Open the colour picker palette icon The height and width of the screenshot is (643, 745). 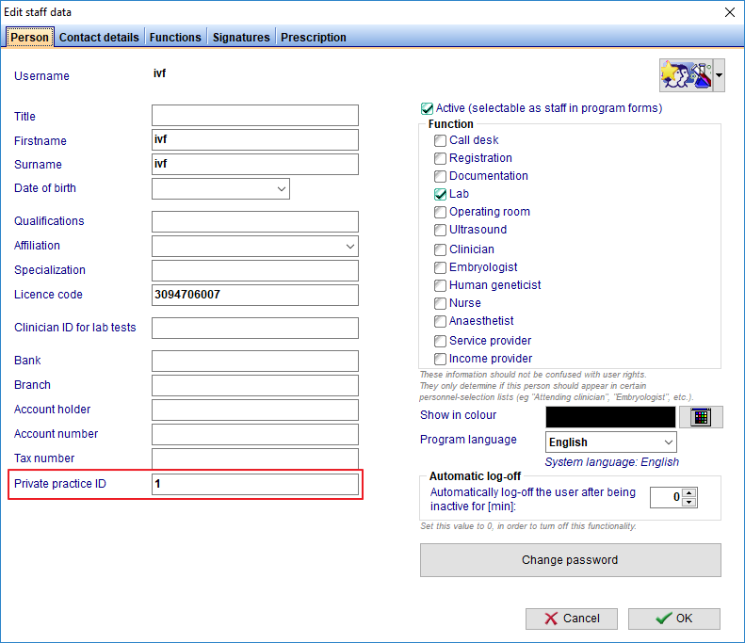click(x=701, y=417)
